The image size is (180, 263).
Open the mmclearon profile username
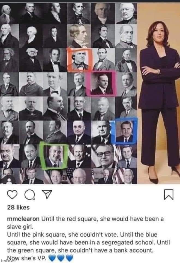23,219
